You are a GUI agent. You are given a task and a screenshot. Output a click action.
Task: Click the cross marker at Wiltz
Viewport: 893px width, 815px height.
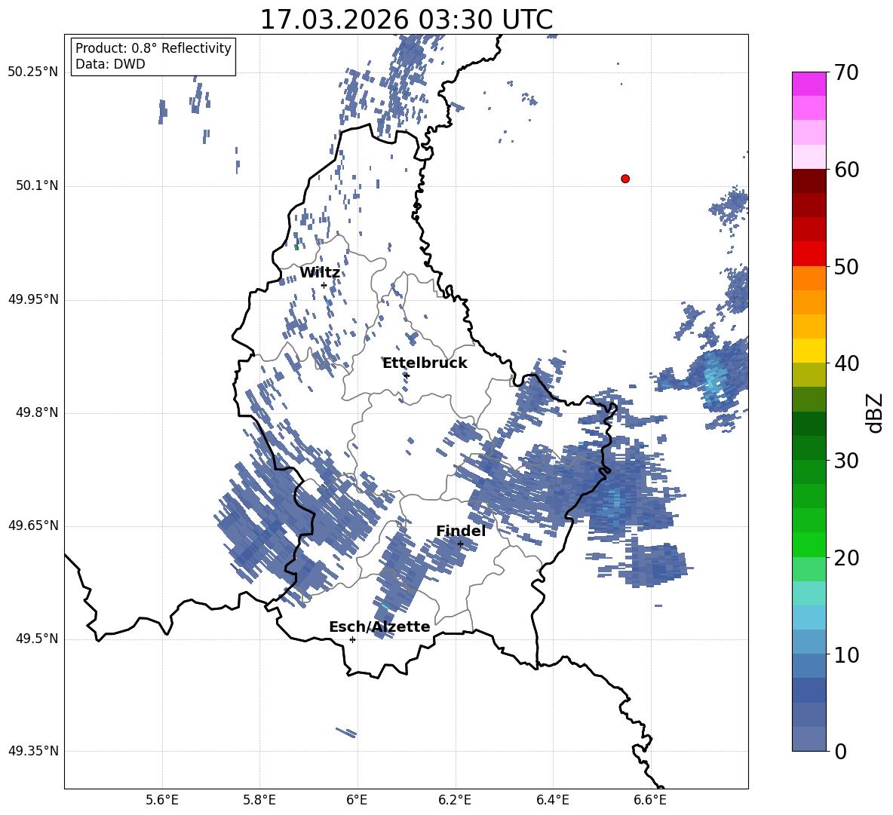coord(324,285)
